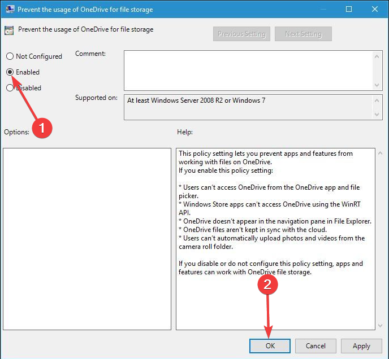
Task: Click the 'Supported on:' label
Action: [x=96, y=98]
